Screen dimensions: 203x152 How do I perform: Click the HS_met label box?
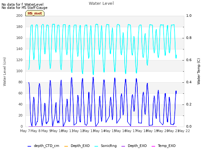[35, 13]
